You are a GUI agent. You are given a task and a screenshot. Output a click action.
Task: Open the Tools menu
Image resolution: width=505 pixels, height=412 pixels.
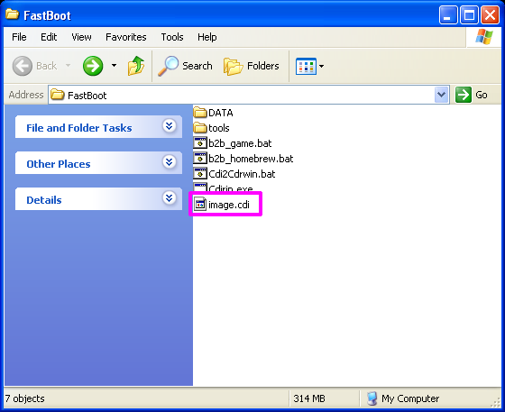(x=172, y=37)
